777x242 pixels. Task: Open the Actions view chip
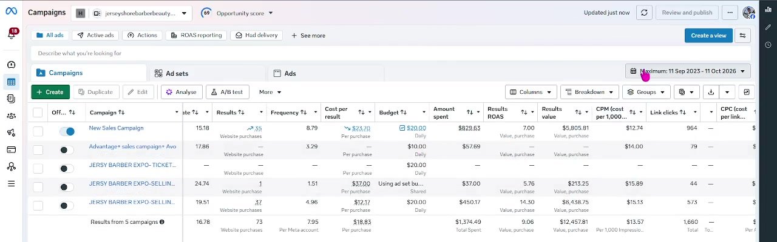[141, 35]
